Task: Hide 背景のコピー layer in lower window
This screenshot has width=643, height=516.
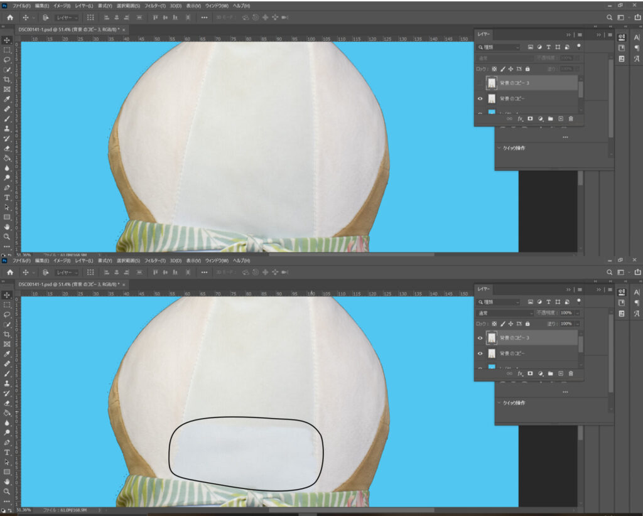Action: click(480, 353)
